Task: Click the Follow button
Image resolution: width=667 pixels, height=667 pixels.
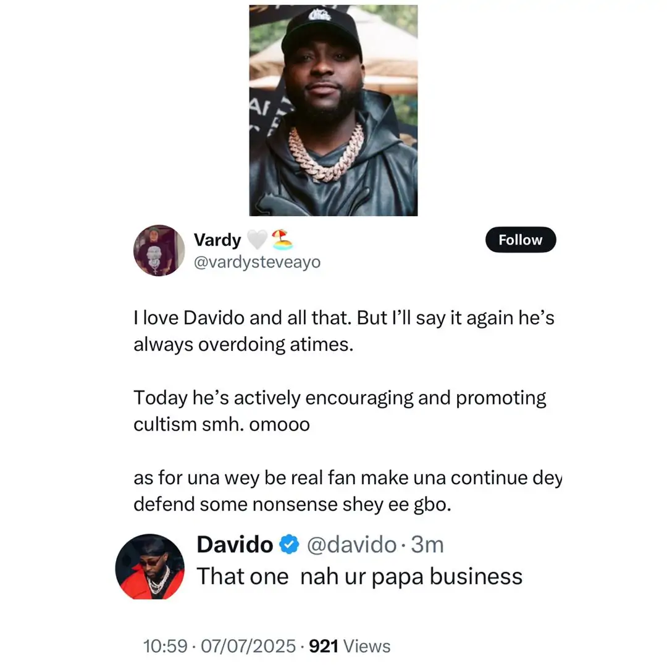Action: coord(520,240)
